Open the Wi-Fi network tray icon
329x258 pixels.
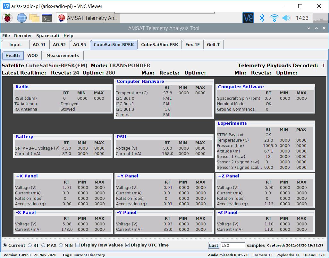coord(274,18)
